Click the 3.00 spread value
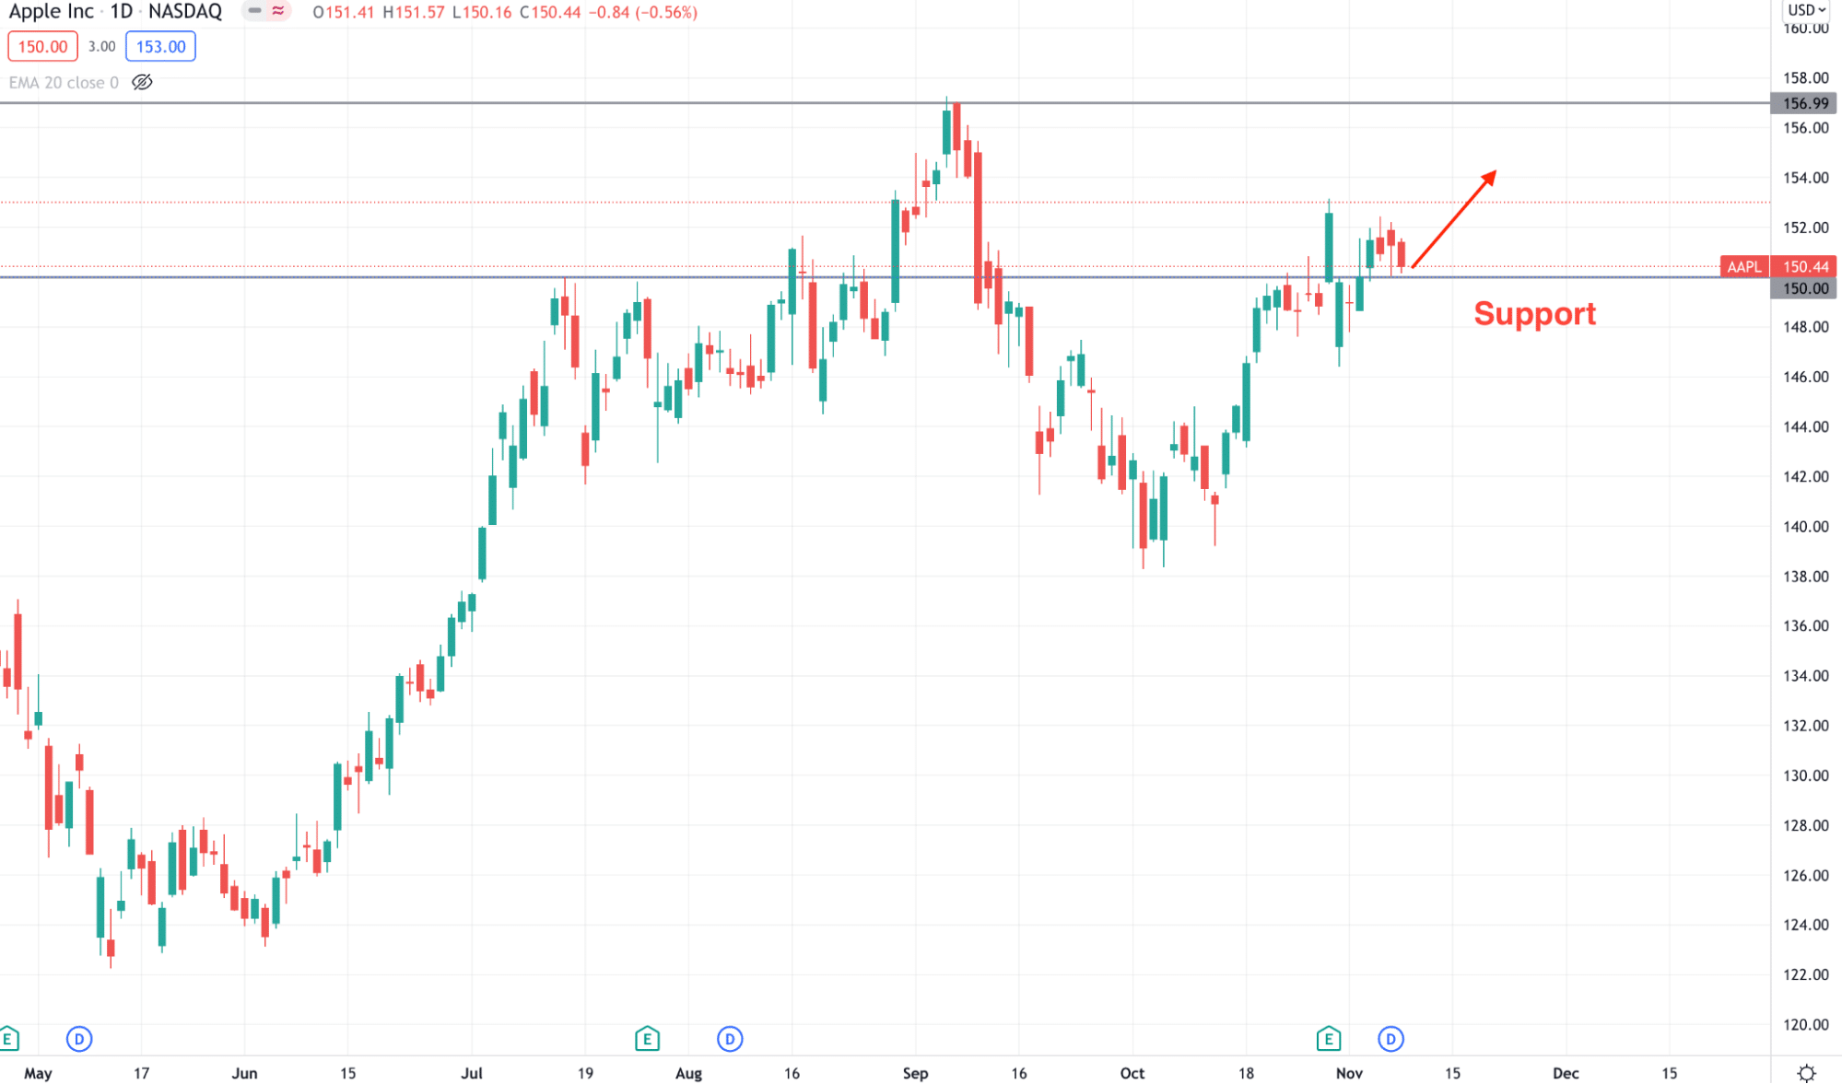The height and width of the screenshot is (1084, 1842). tap(101, 47)
